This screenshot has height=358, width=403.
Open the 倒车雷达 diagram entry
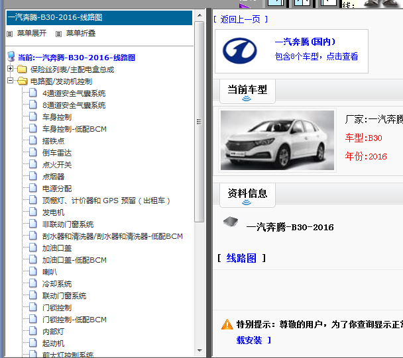(x=57, y=153)
